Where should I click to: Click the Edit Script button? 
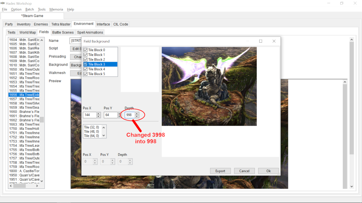[76, 49]
